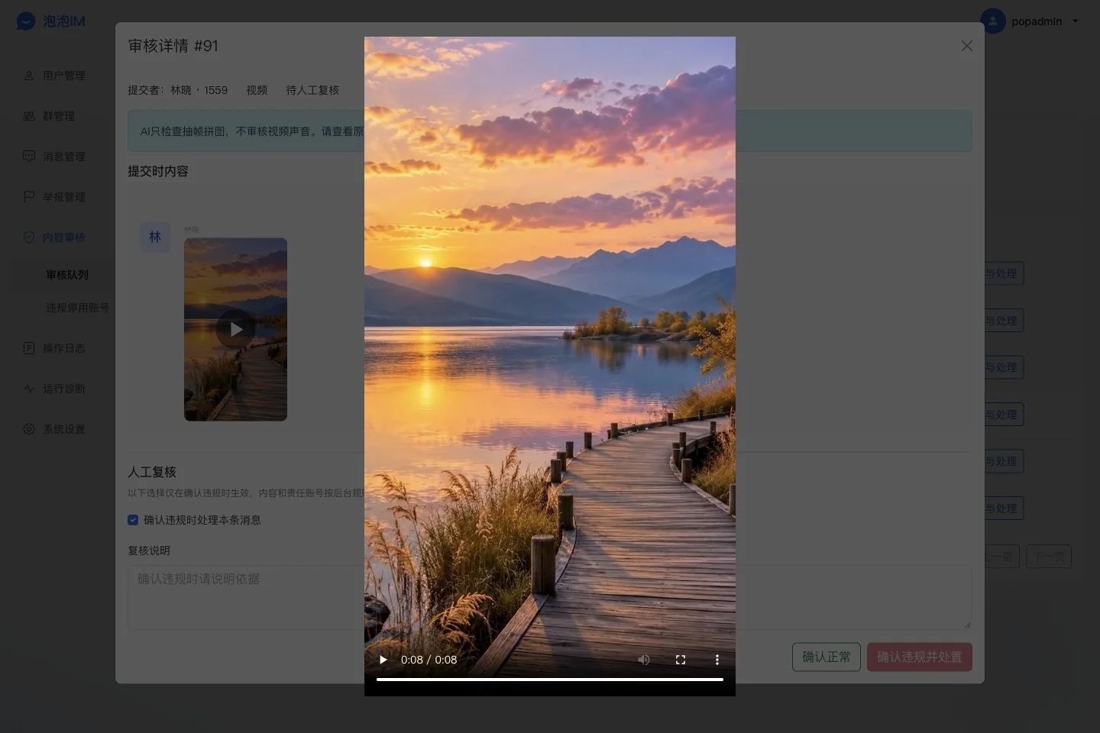1100x733 pixels.
Task: Click the 0:08 / 0:08 time display
Action: click(429, 660)
